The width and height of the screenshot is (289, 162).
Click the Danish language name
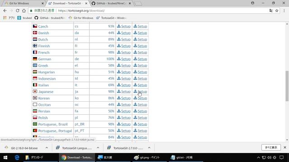click(x=43, y=33)
